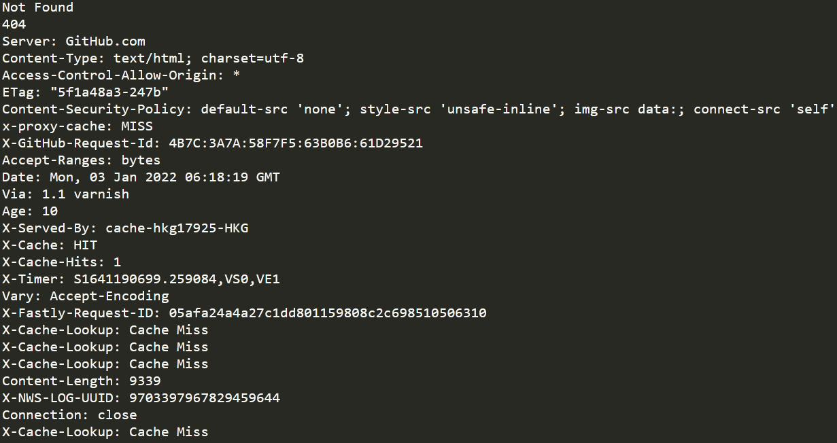This screenshot has width=837, height=443.
Task: Click the "Not Found" status text
Action: (37, 7)
